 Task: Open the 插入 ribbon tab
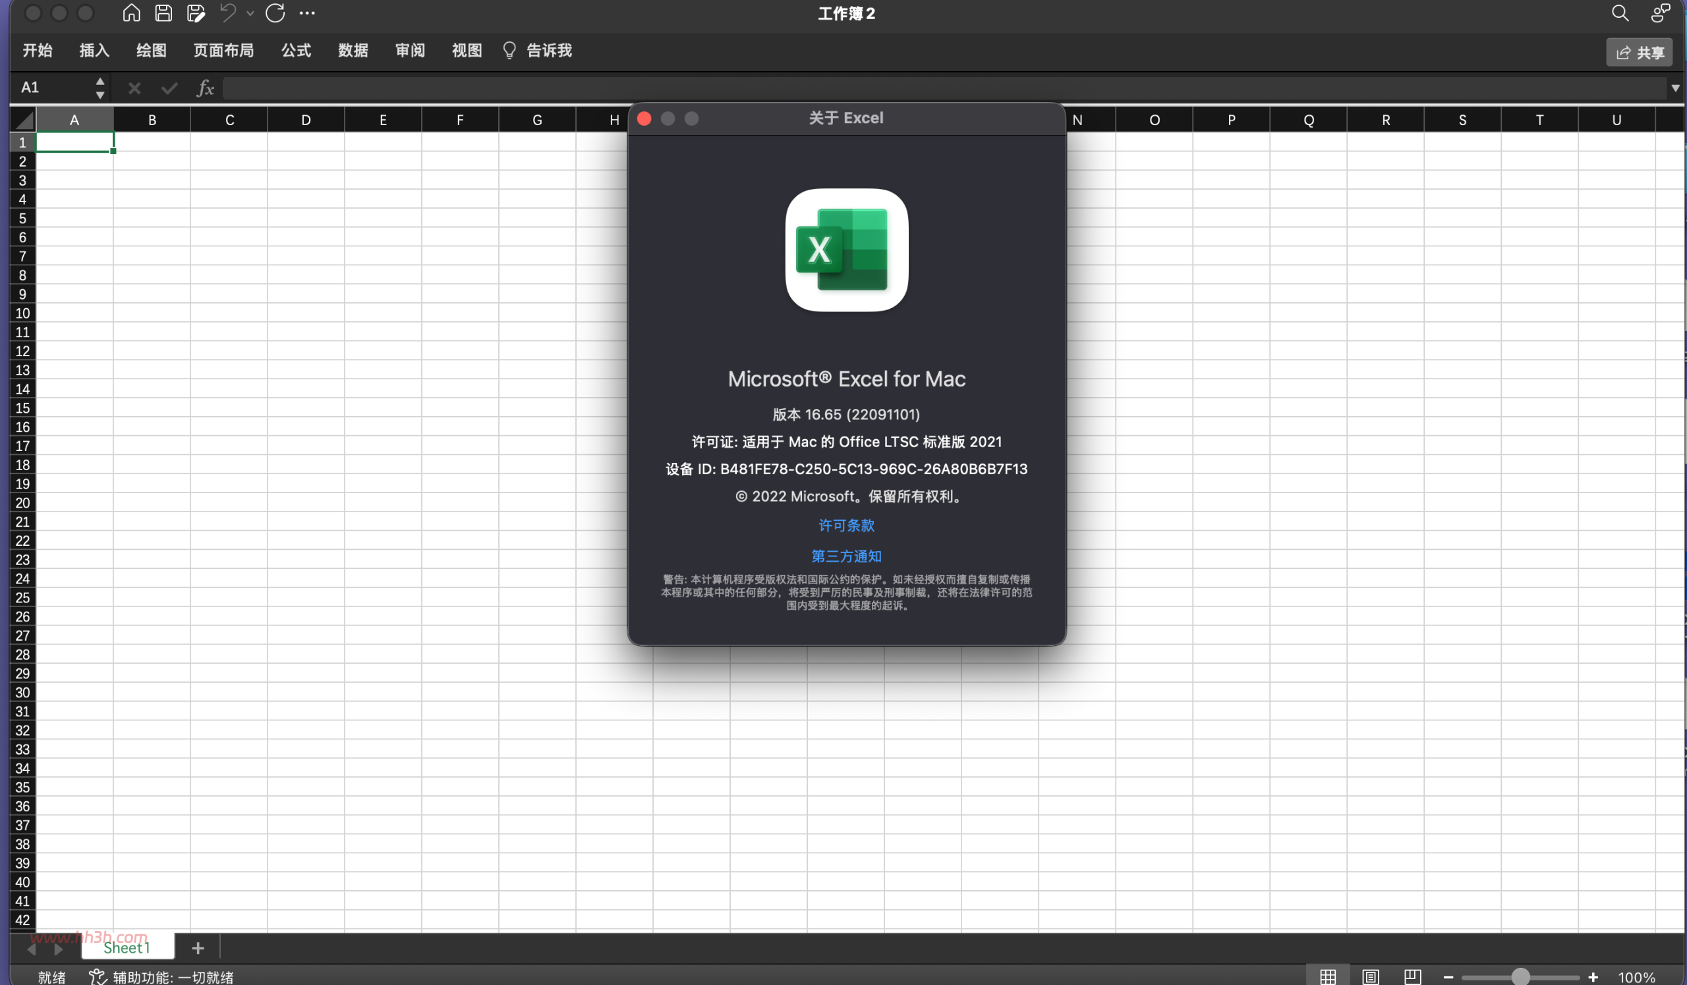(94, 50)
